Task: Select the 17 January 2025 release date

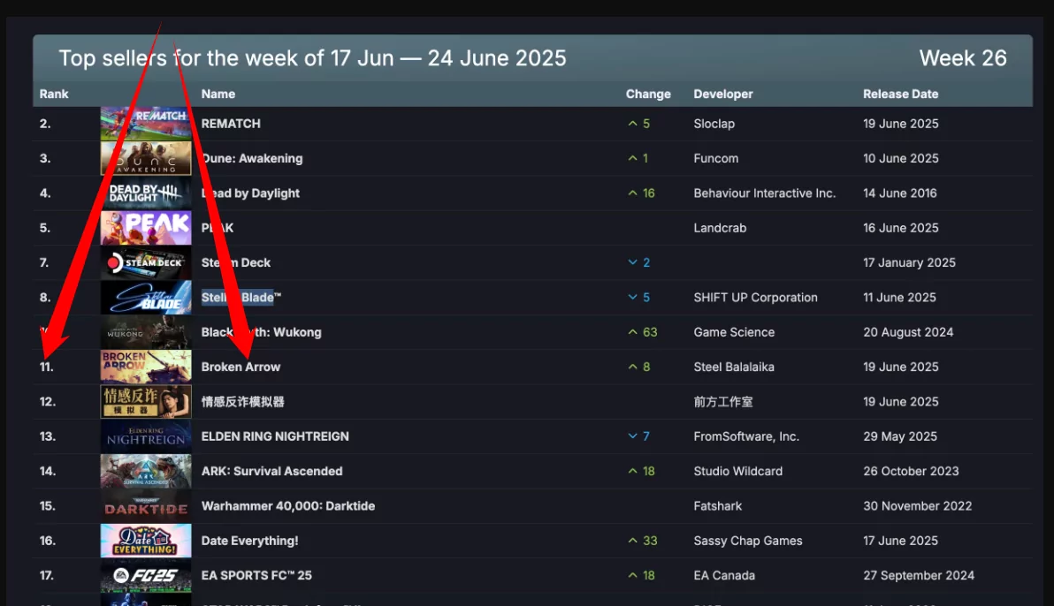Action: click(x=910, y=262)
